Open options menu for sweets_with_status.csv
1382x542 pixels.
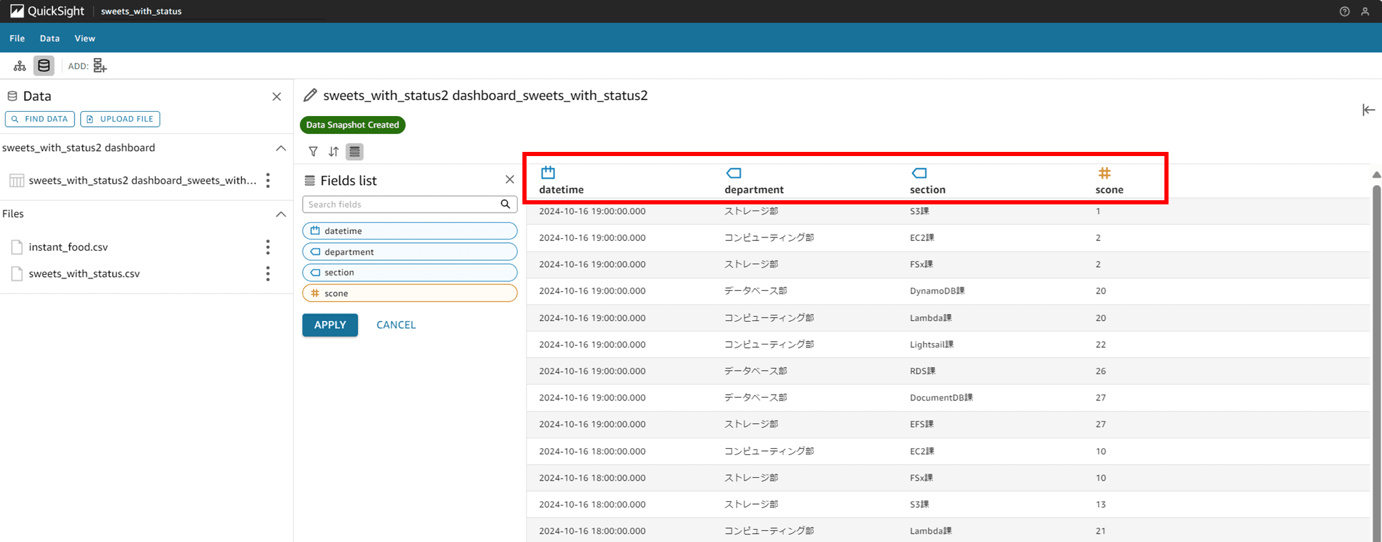(268, 273)
